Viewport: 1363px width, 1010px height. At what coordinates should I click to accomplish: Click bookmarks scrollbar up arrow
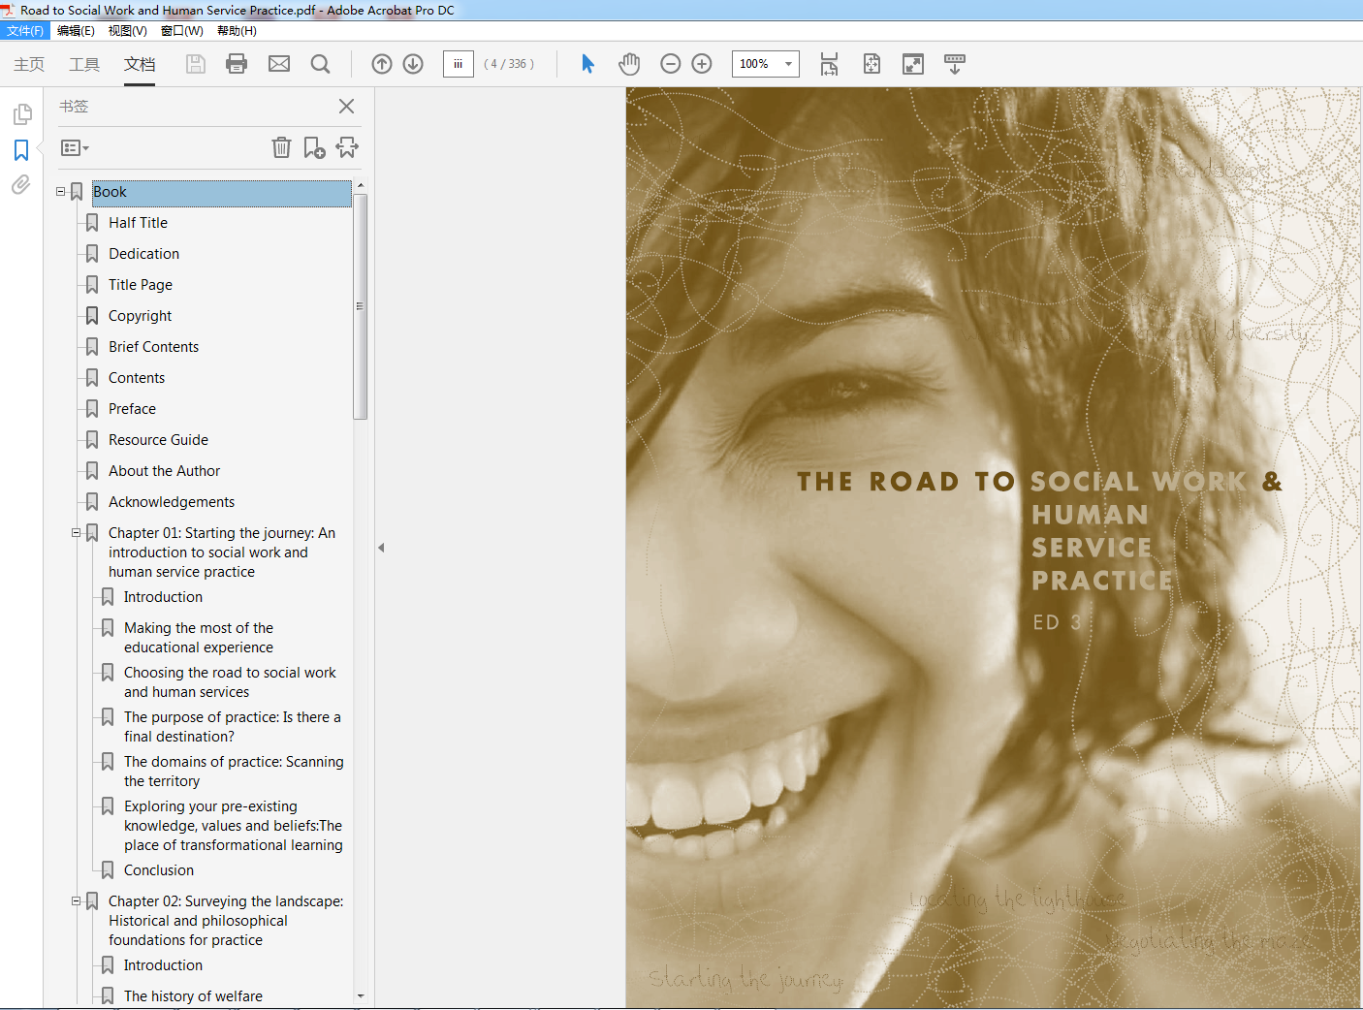coord(361,185)
